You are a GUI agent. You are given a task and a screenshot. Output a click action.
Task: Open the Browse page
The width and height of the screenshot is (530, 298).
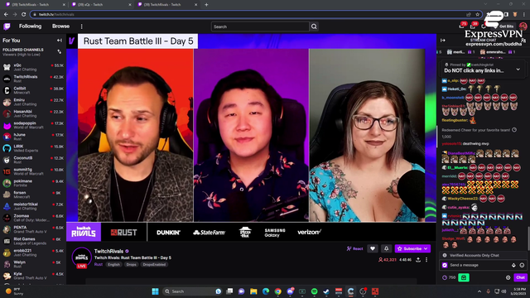click(60, 26)
